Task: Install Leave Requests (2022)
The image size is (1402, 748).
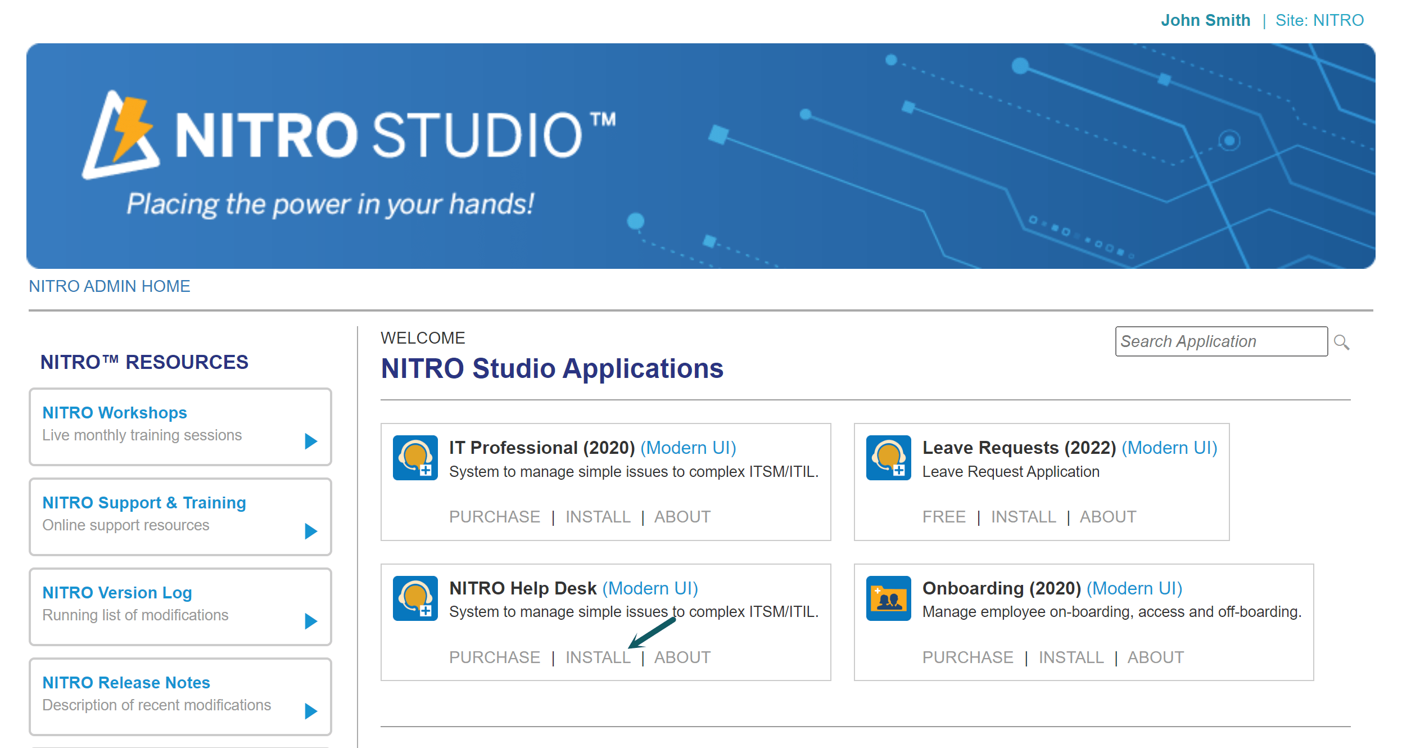Action: click(1023, 517)
